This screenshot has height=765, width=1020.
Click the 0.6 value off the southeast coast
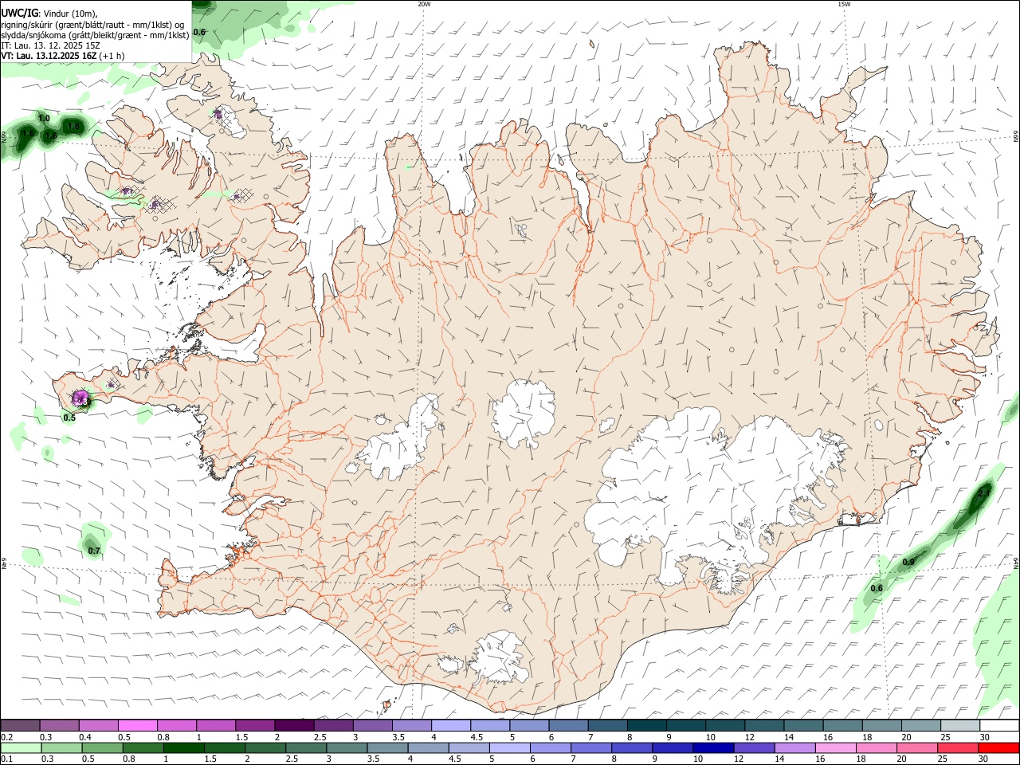[877, 588]
